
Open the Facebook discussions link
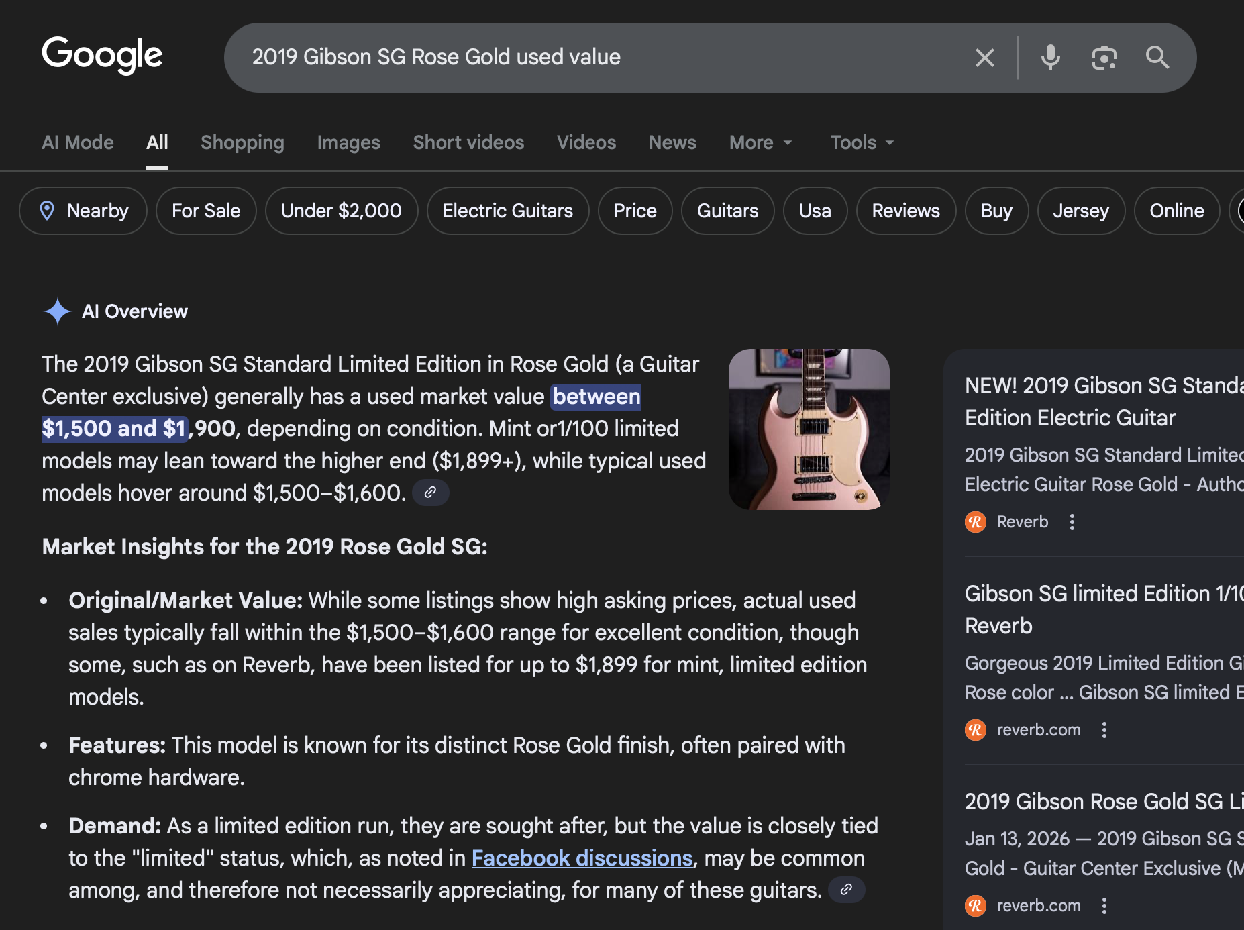(582, 858)
